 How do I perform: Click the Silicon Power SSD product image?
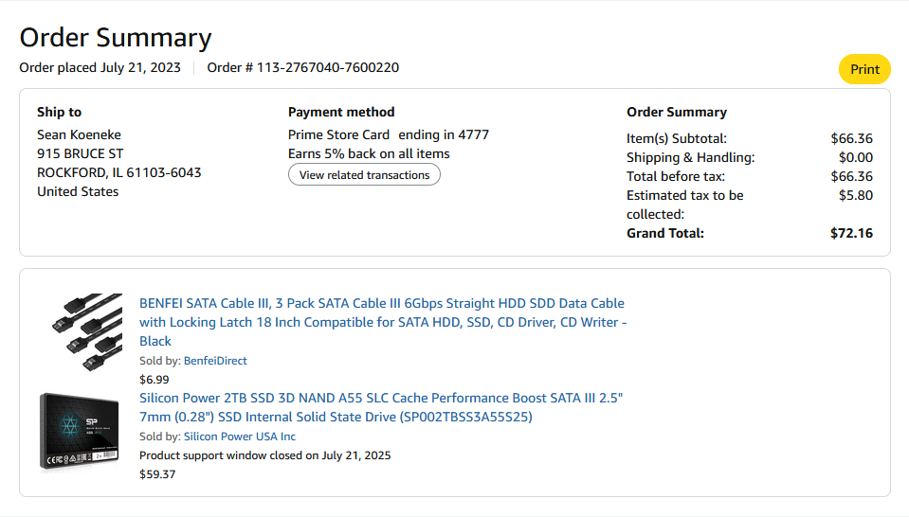[x=80, y=432]
